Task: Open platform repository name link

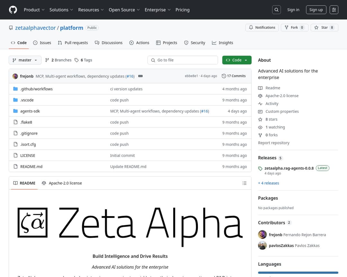Action: 71,28
